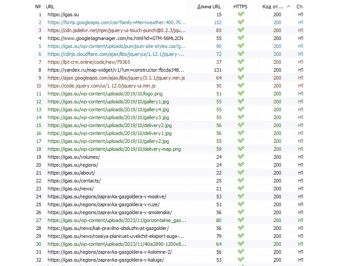Select the HTTPS checkmark for the delivery2.jpg row
Screen dimensions: 343x266
click(241, 125)
